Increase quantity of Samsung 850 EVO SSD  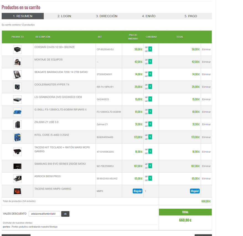pyautogui.click(x=146, y=164)
